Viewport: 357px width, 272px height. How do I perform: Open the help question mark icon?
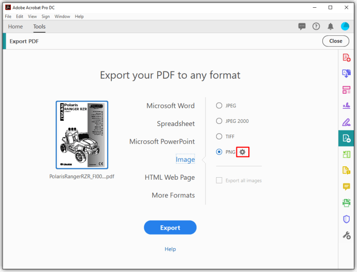point(316,26)
